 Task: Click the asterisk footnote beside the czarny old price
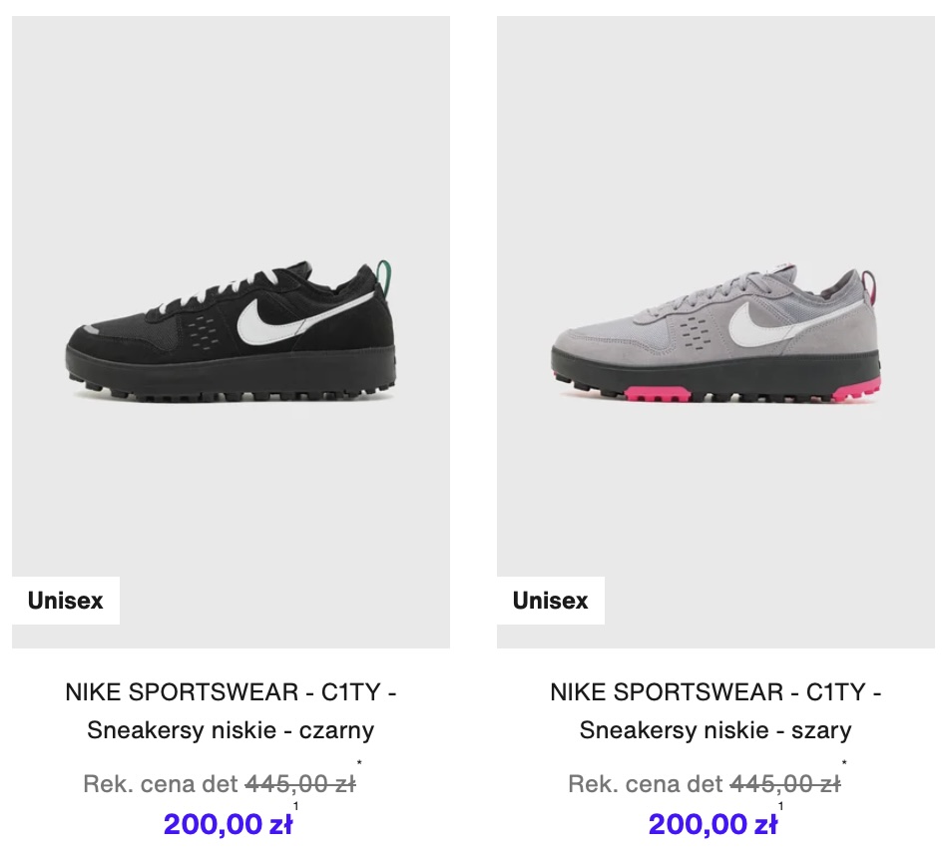click(359, 762)
